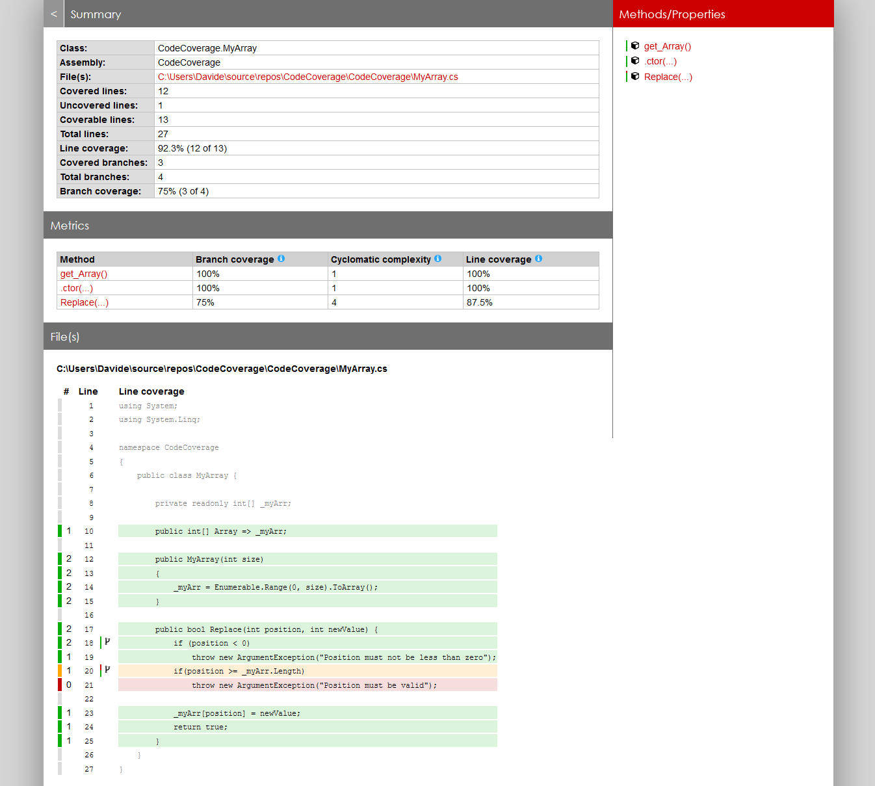This screenshot has height=786, width=875.
Task: Click the cube icon beside get_Array() in sidebar
Action: point(635,46)
